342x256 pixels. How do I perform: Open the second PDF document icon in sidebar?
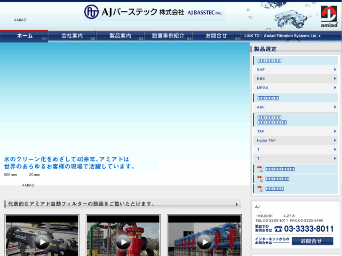260,179
